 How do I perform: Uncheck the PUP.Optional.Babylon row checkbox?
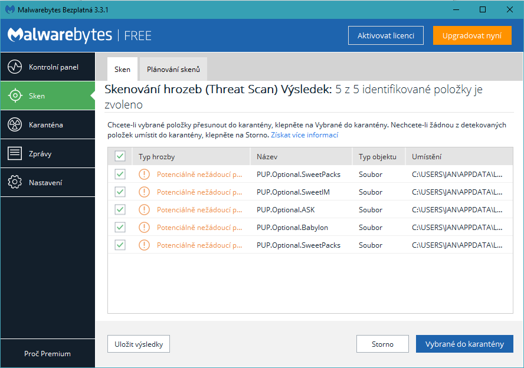click(120, 228)
